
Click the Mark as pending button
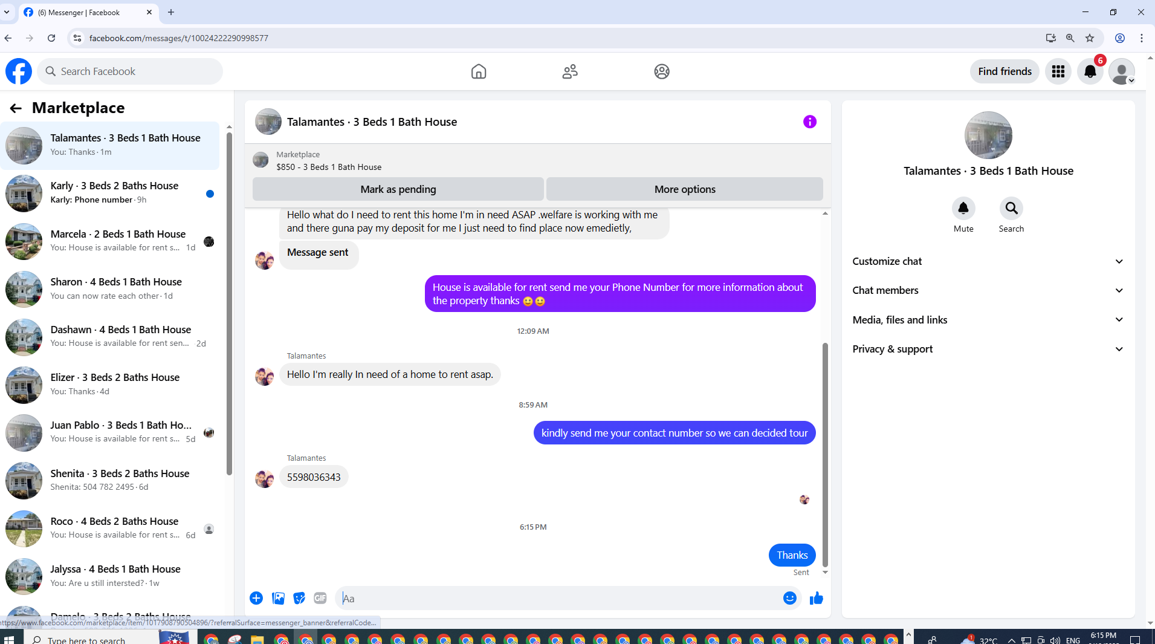(398, 189)
